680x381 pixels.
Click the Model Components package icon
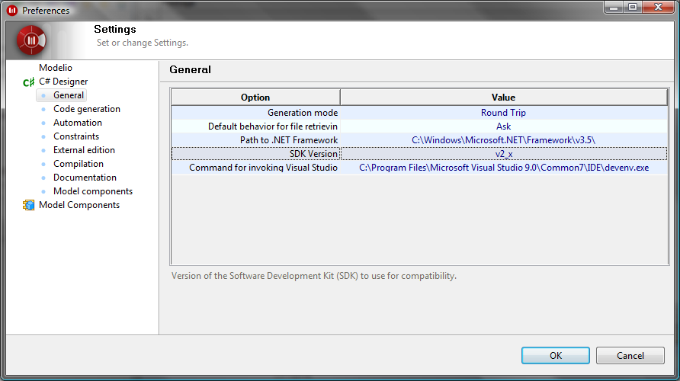29,205
